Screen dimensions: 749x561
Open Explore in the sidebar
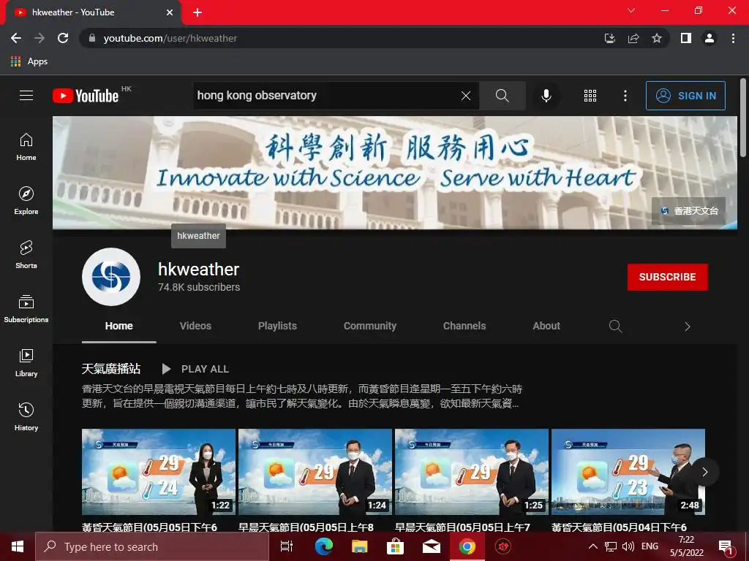tap(26, 201)
